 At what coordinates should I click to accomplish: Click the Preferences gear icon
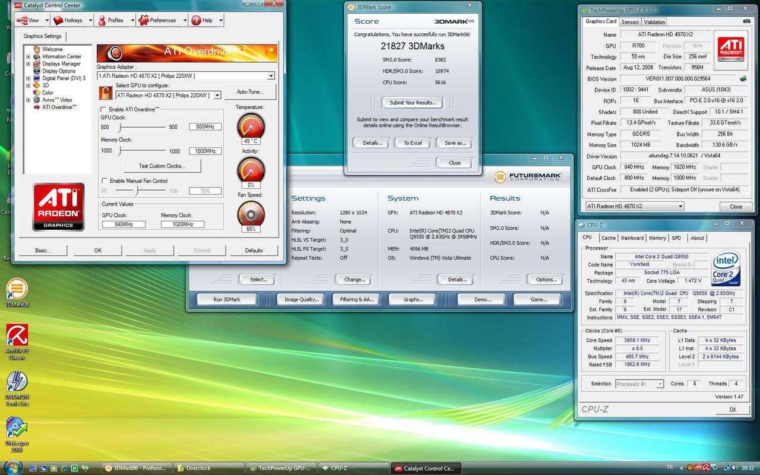tap(144, 20)
